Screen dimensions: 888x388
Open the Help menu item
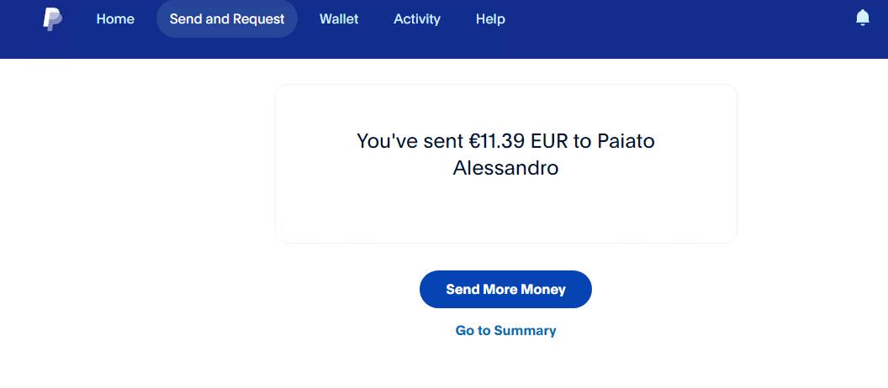490,18
